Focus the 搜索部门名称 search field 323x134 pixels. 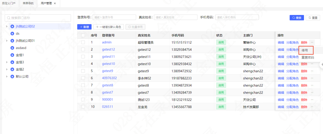[x=38, y=18]
